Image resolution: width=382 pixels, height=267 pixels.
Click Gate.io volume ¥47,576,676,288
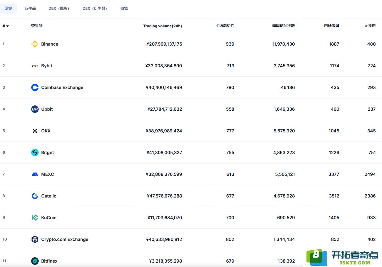pyautogui.click(x=165, y=196)
